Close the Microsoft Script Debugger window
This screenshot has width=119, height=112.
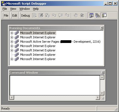pyautogui.click(x=115, y=4)
